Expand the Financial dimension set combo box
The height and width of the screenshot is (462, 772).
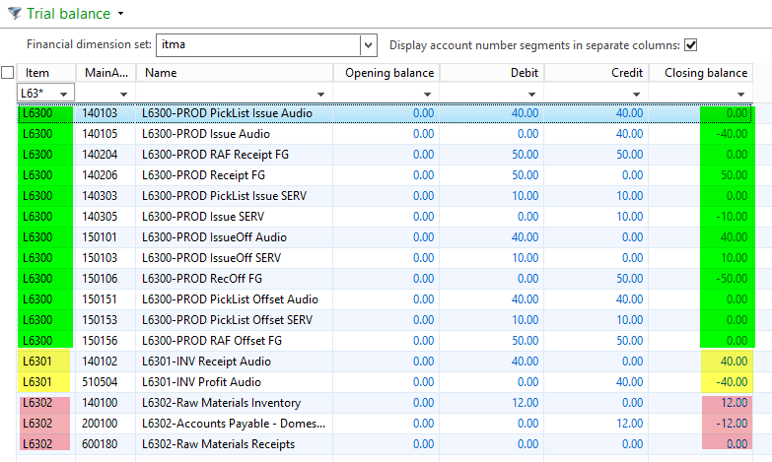coord(368,45)
